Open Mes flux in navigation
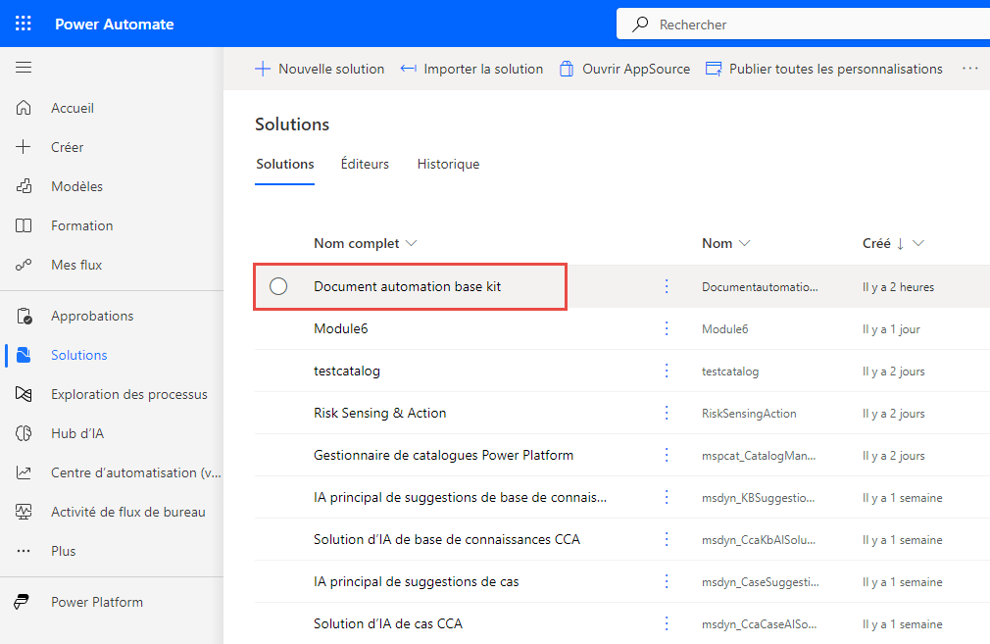990x644 pixels. tap(76, 265)
